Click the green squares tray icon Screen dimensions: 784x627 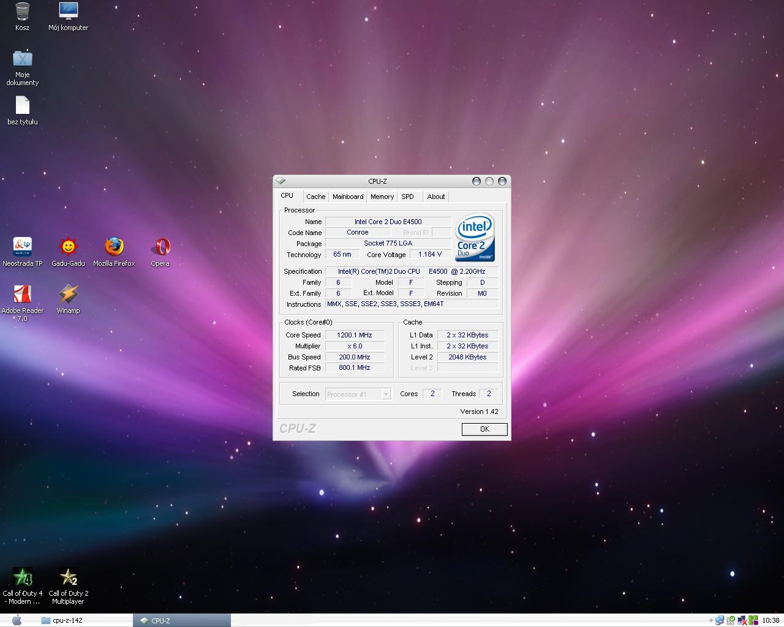(753, 620)
